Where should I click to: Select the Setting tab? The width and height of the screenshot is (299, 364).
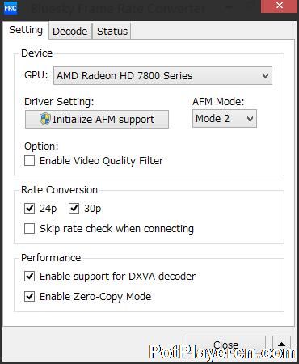(x=26, y=30)
